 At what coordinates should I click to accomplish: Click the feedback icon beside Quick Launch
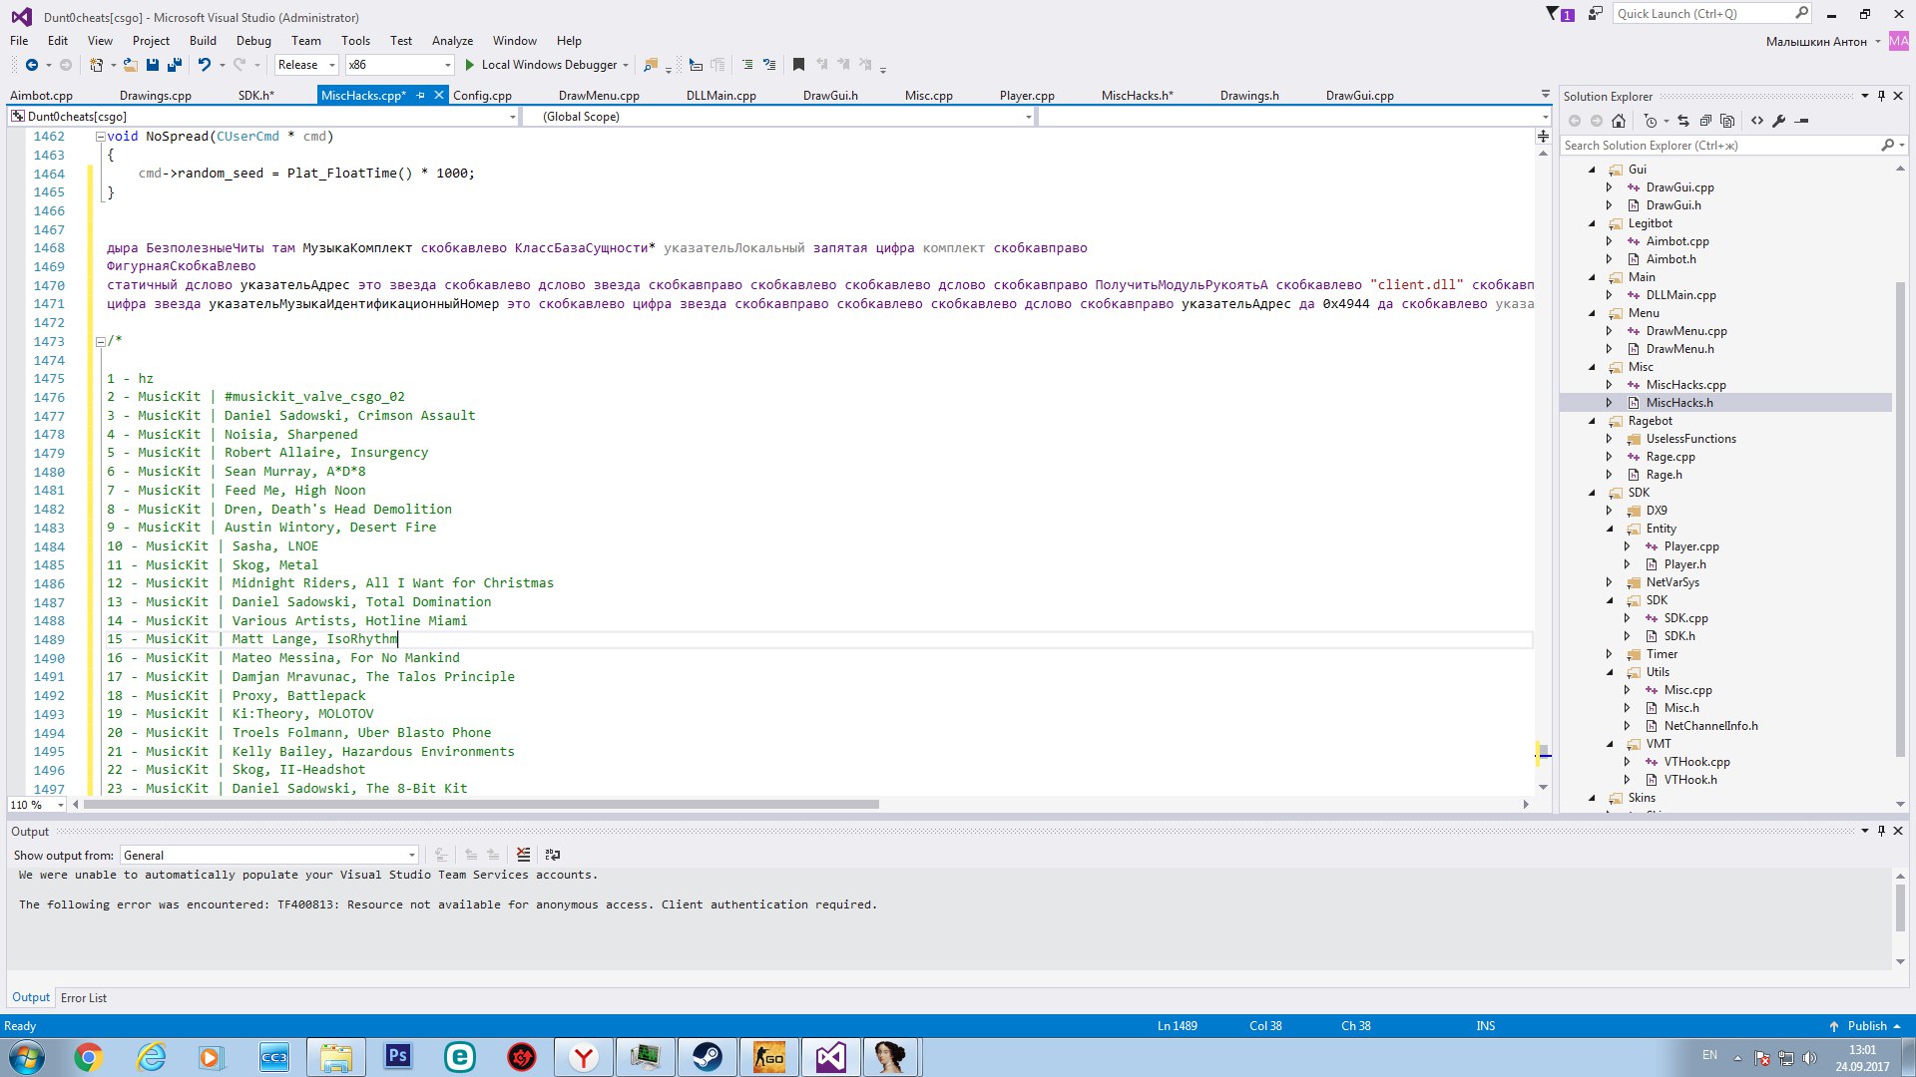(1596, 14)
